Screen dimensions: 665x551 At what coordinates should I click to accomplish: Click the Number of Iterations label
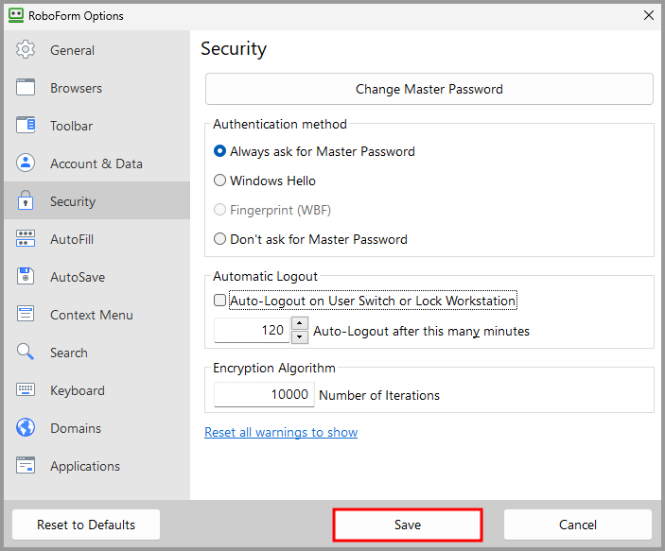click(379, 395)
